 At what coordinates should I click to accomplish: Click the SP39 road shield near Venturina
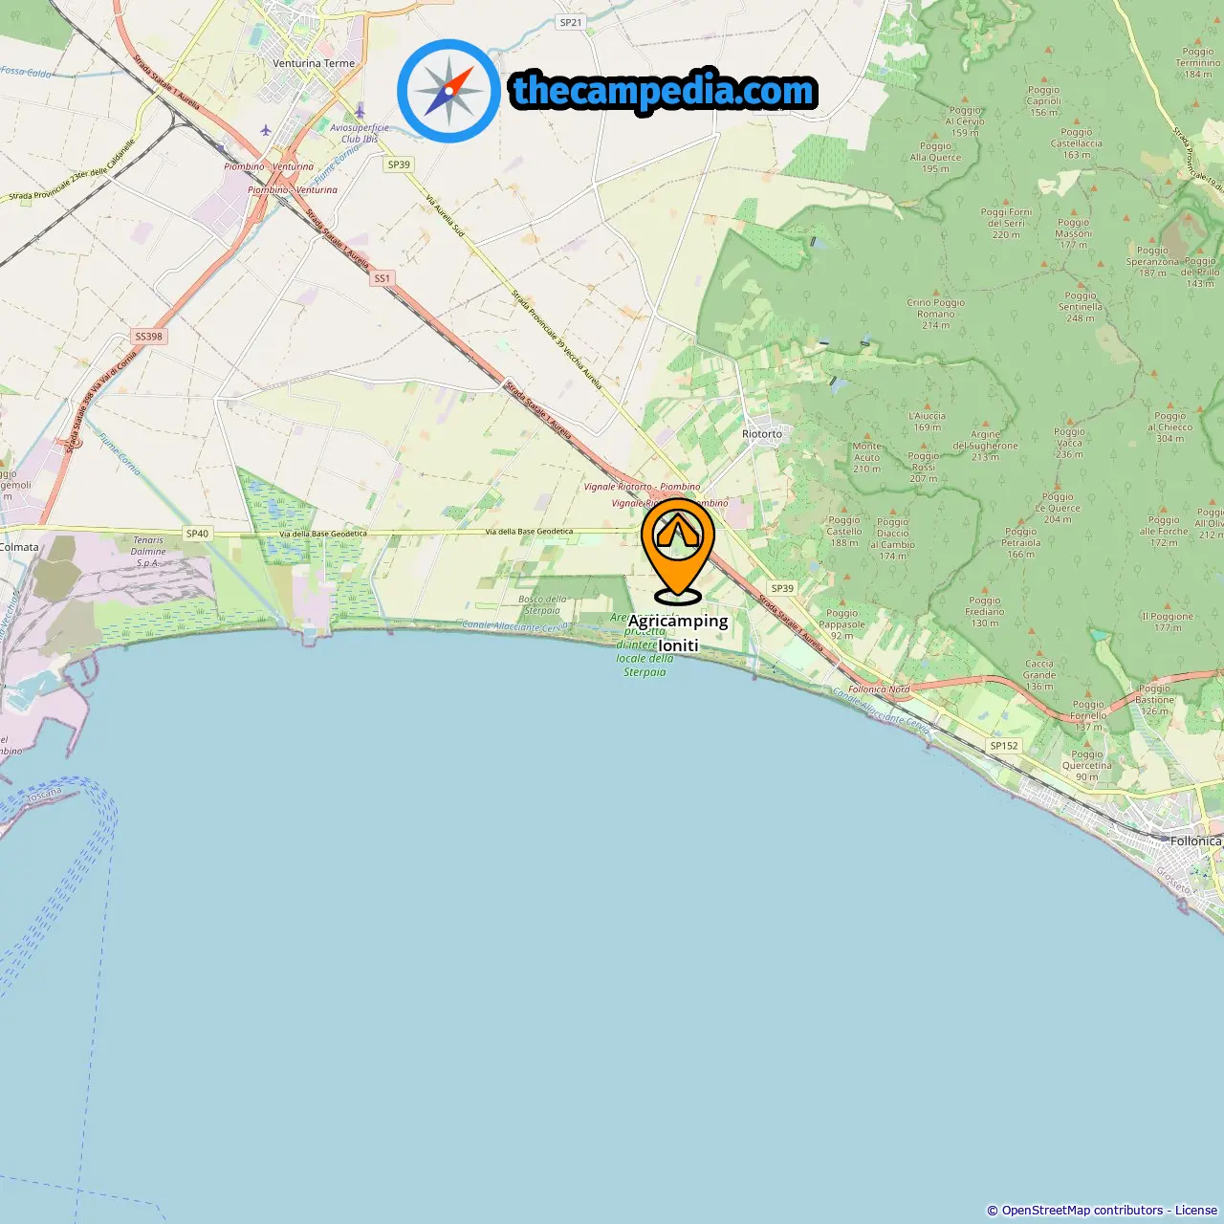click(x=399, y=164)
